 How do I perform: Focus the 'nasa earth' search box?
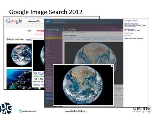[x=35, y=21]
